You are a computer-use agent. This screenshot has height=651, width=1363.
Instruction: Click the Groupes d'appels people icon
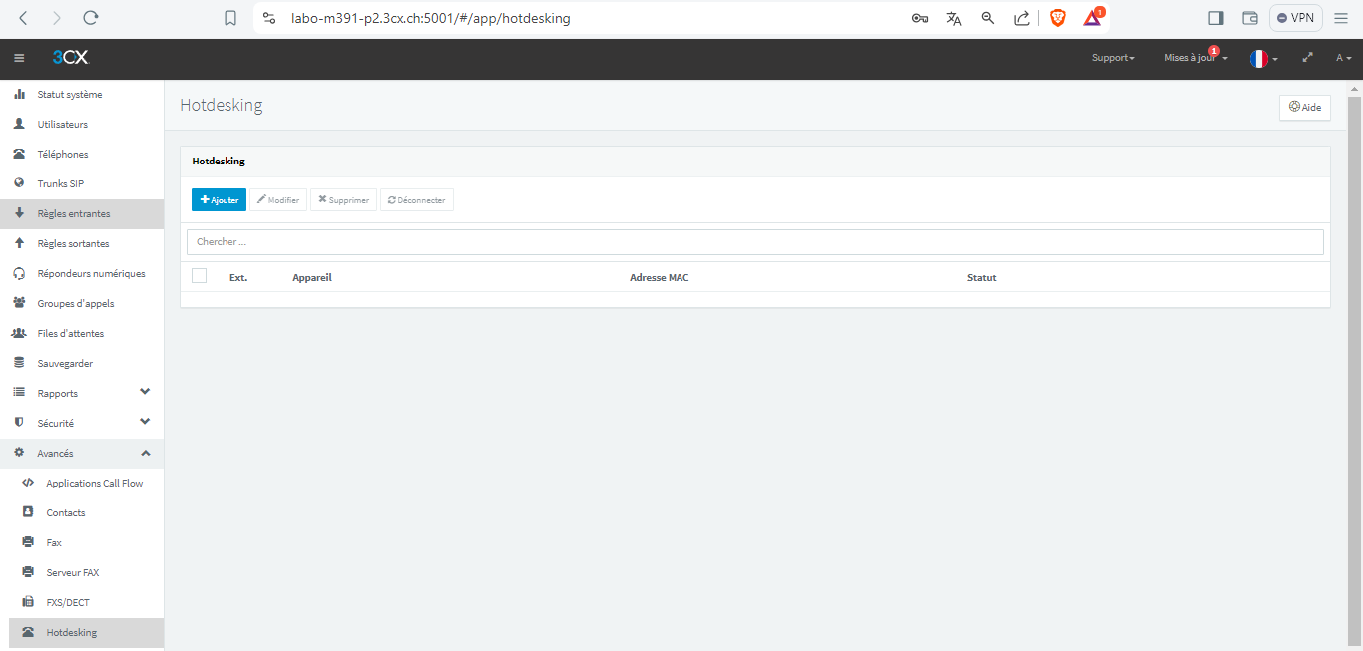[x=19, y=303]
